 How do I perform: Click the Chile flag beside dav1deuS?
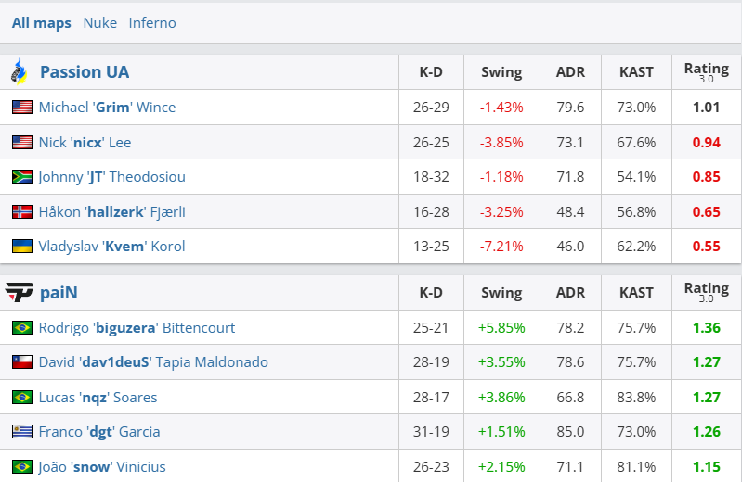click(x=22, y=362)
